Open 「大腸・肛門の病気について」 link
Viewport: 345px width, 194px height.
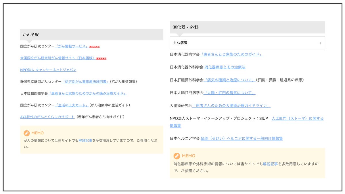[229, 93]
